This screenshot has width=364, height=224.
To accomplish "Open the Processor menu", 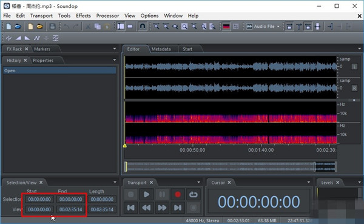I will (x=107, y=16).
